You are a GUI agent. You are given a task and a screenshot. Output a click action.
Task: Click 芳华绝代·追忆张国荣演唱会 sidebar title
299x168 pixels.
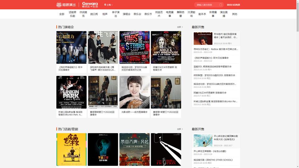[x=225, y=36]
